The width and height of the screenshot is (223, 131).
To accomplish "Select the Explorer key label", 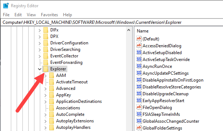I will click(58, 69).
